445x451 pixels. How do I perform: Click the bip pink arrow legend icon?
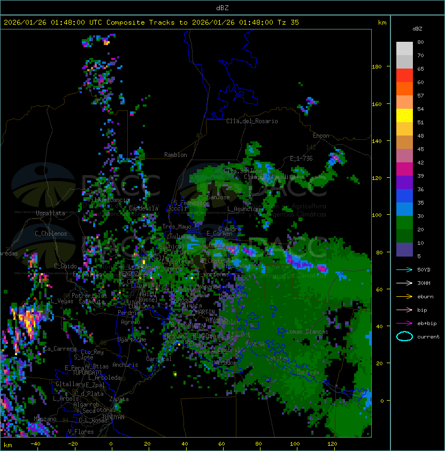point(404,310)
